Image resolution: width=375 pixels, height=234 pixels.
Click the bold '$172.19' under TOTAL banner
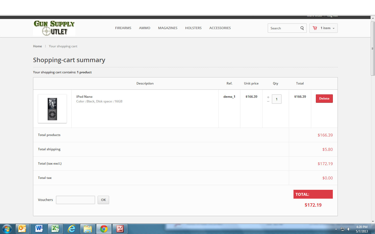[313, 205]
